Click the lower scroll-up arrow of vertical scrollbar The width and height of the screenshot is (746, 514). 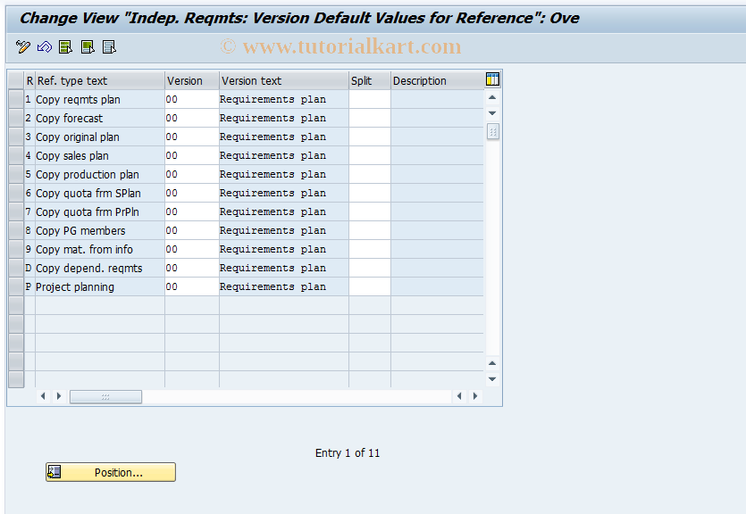pyautogui.click(x=492, y=363)
